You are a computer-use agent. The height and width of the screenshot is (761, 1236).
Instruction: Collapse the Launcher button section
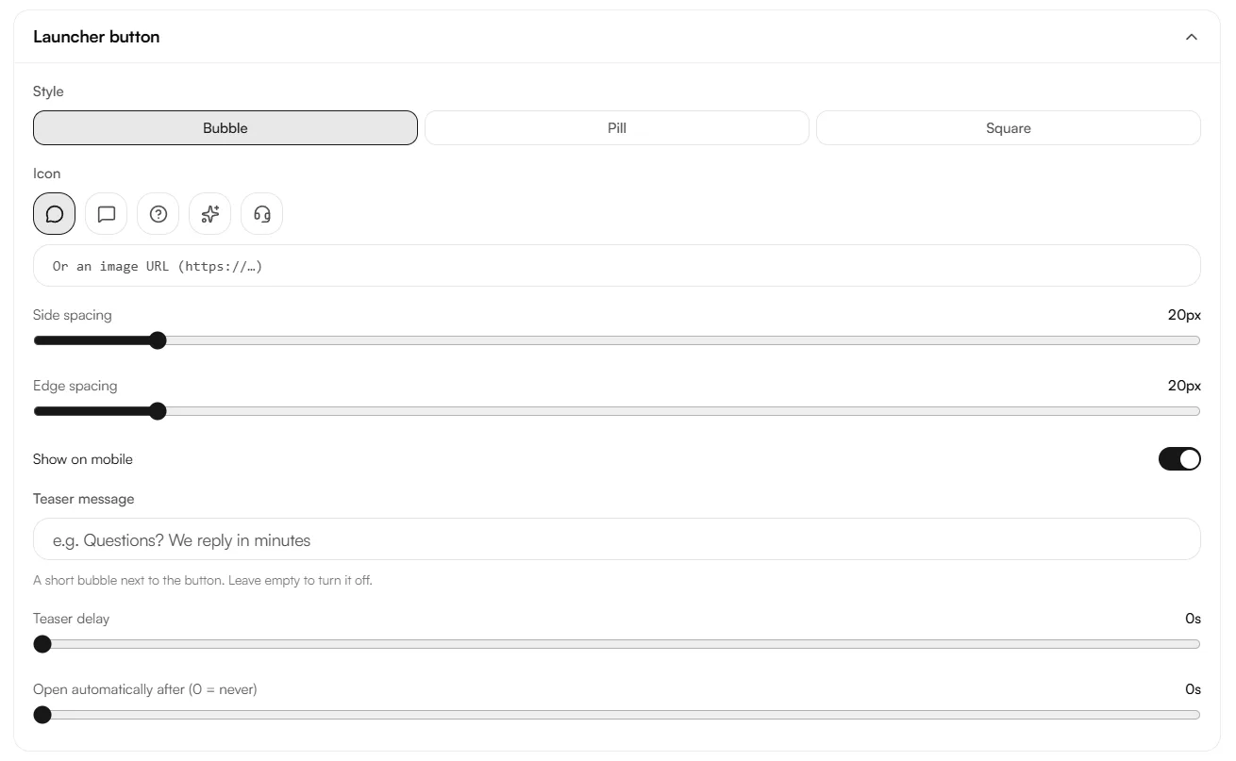pyautogui.click(x=1192, y=37)
